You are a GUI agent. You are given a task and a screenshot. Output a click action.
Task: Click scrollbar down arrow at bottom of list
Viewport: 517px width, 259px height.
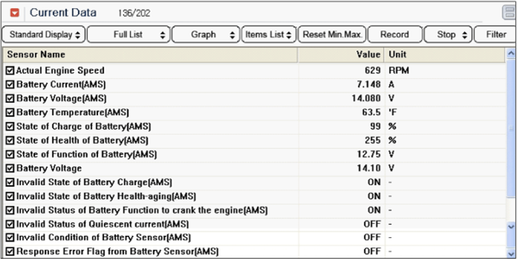click(x=511, y=254)
